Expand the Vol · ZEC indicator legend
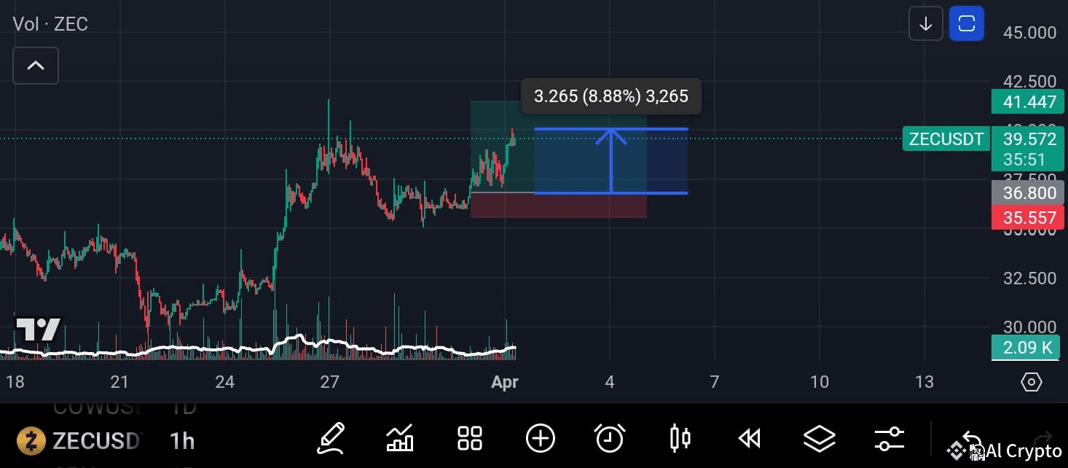 coord(50,23)
